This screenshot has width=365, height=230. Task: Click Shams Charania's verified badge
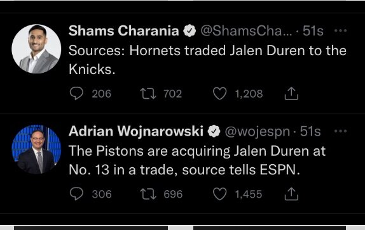point(189,30)
